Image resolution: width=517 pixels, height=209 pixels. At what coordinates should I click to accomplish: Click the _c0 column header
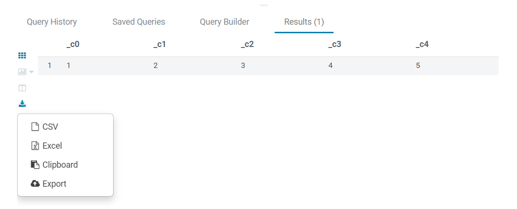(73, 45)
